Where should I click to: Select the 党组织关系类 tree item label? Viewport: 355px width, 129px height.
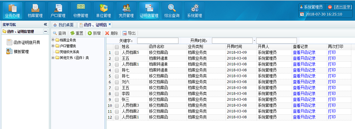[x=70, y=52]
